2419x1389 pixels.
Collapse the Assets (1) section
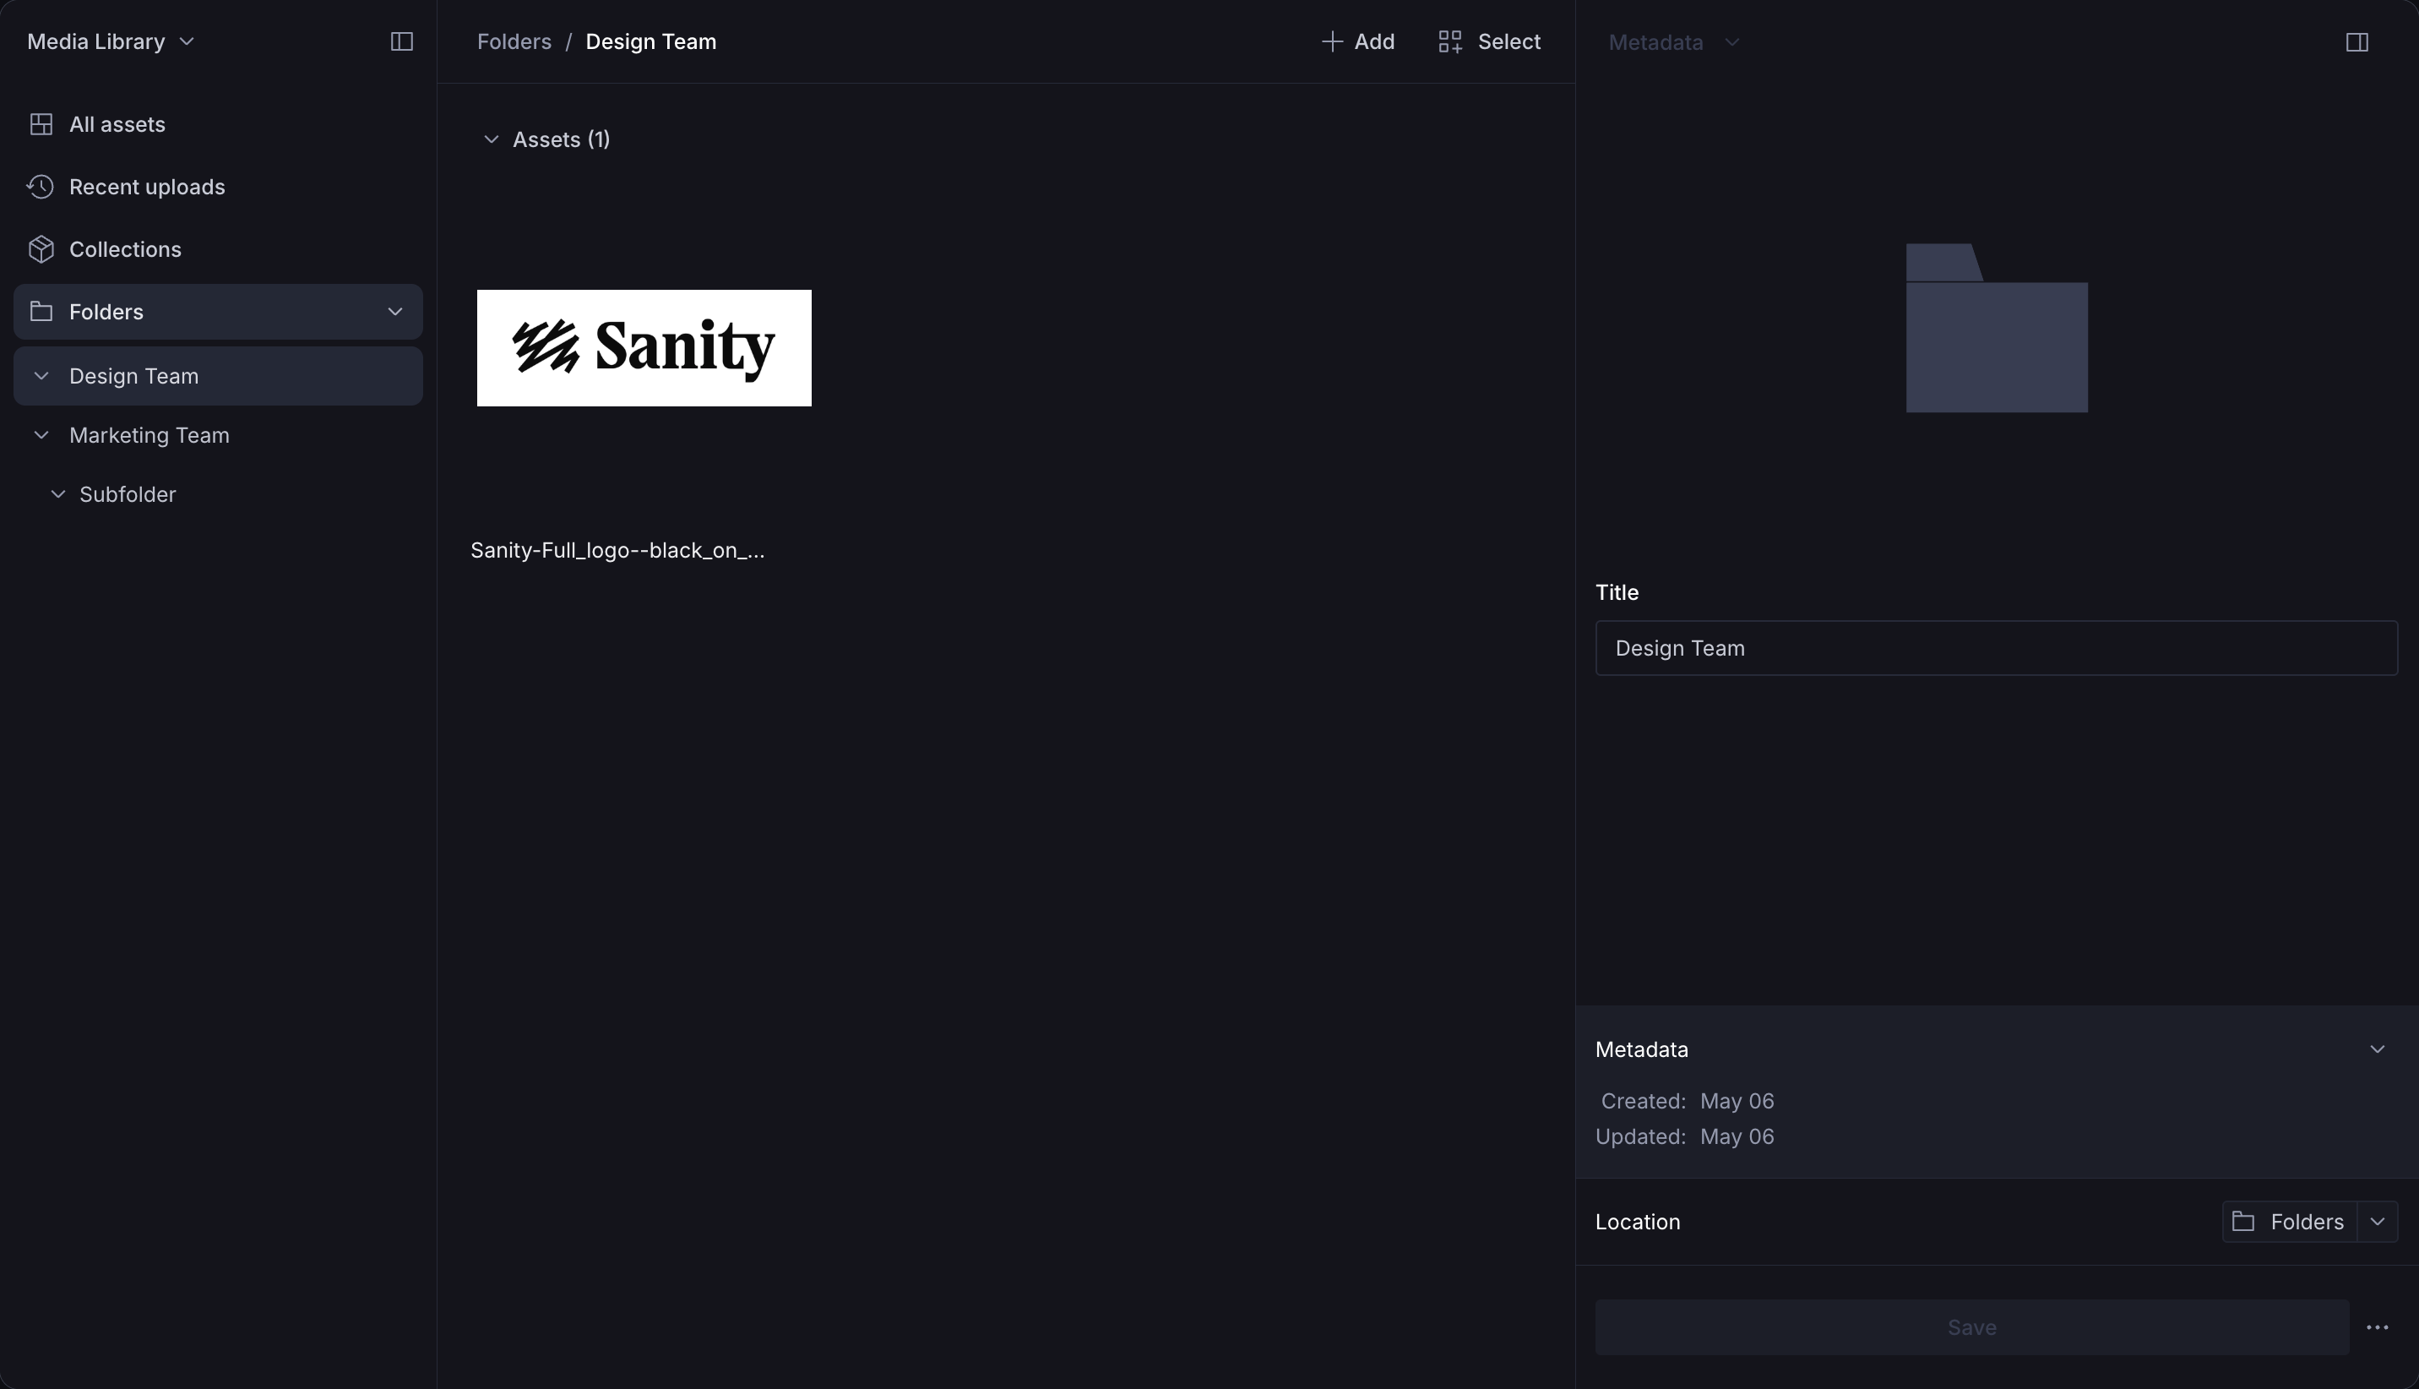491,139
